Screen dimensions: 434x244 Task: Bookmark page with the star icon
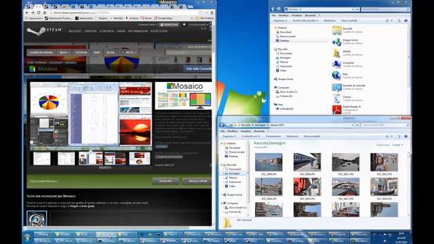[201, 13]
